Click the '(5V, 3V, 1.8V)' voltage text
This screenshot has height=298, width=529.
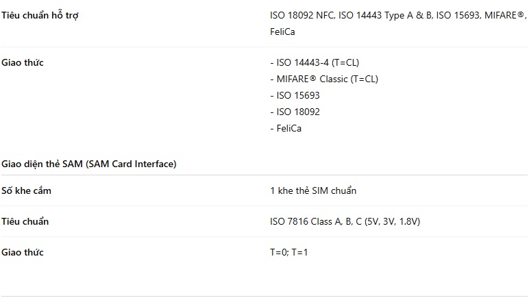393,221
